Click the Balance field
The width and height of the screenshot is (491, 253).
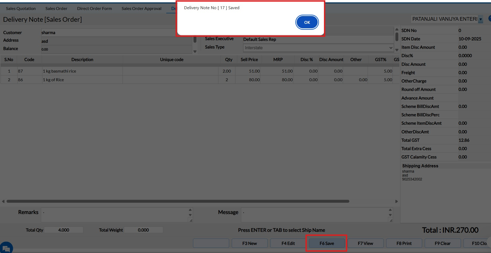point(117,49)
